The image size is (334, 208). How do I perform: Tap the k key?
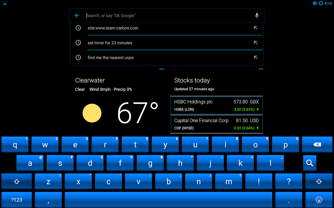pos(240,163)
